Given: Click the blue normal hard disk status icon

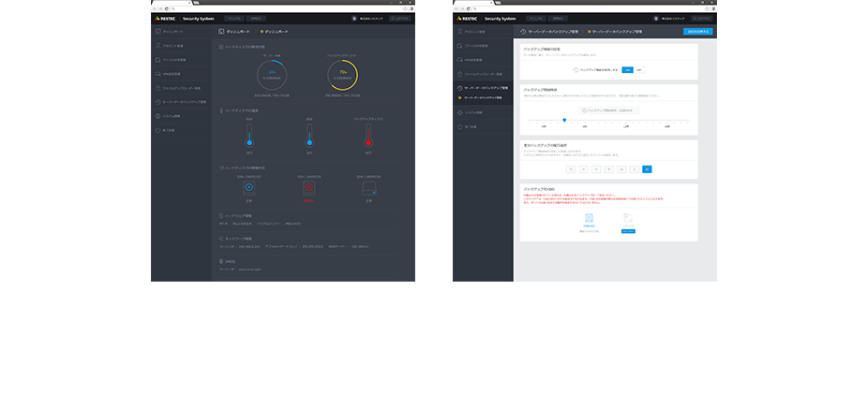Looking at the screenshot, I should coord(248,188).
